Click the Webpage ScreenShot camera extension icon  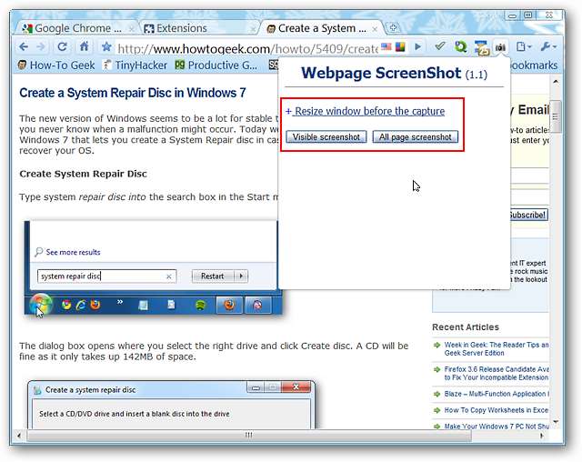pos(500,47)
